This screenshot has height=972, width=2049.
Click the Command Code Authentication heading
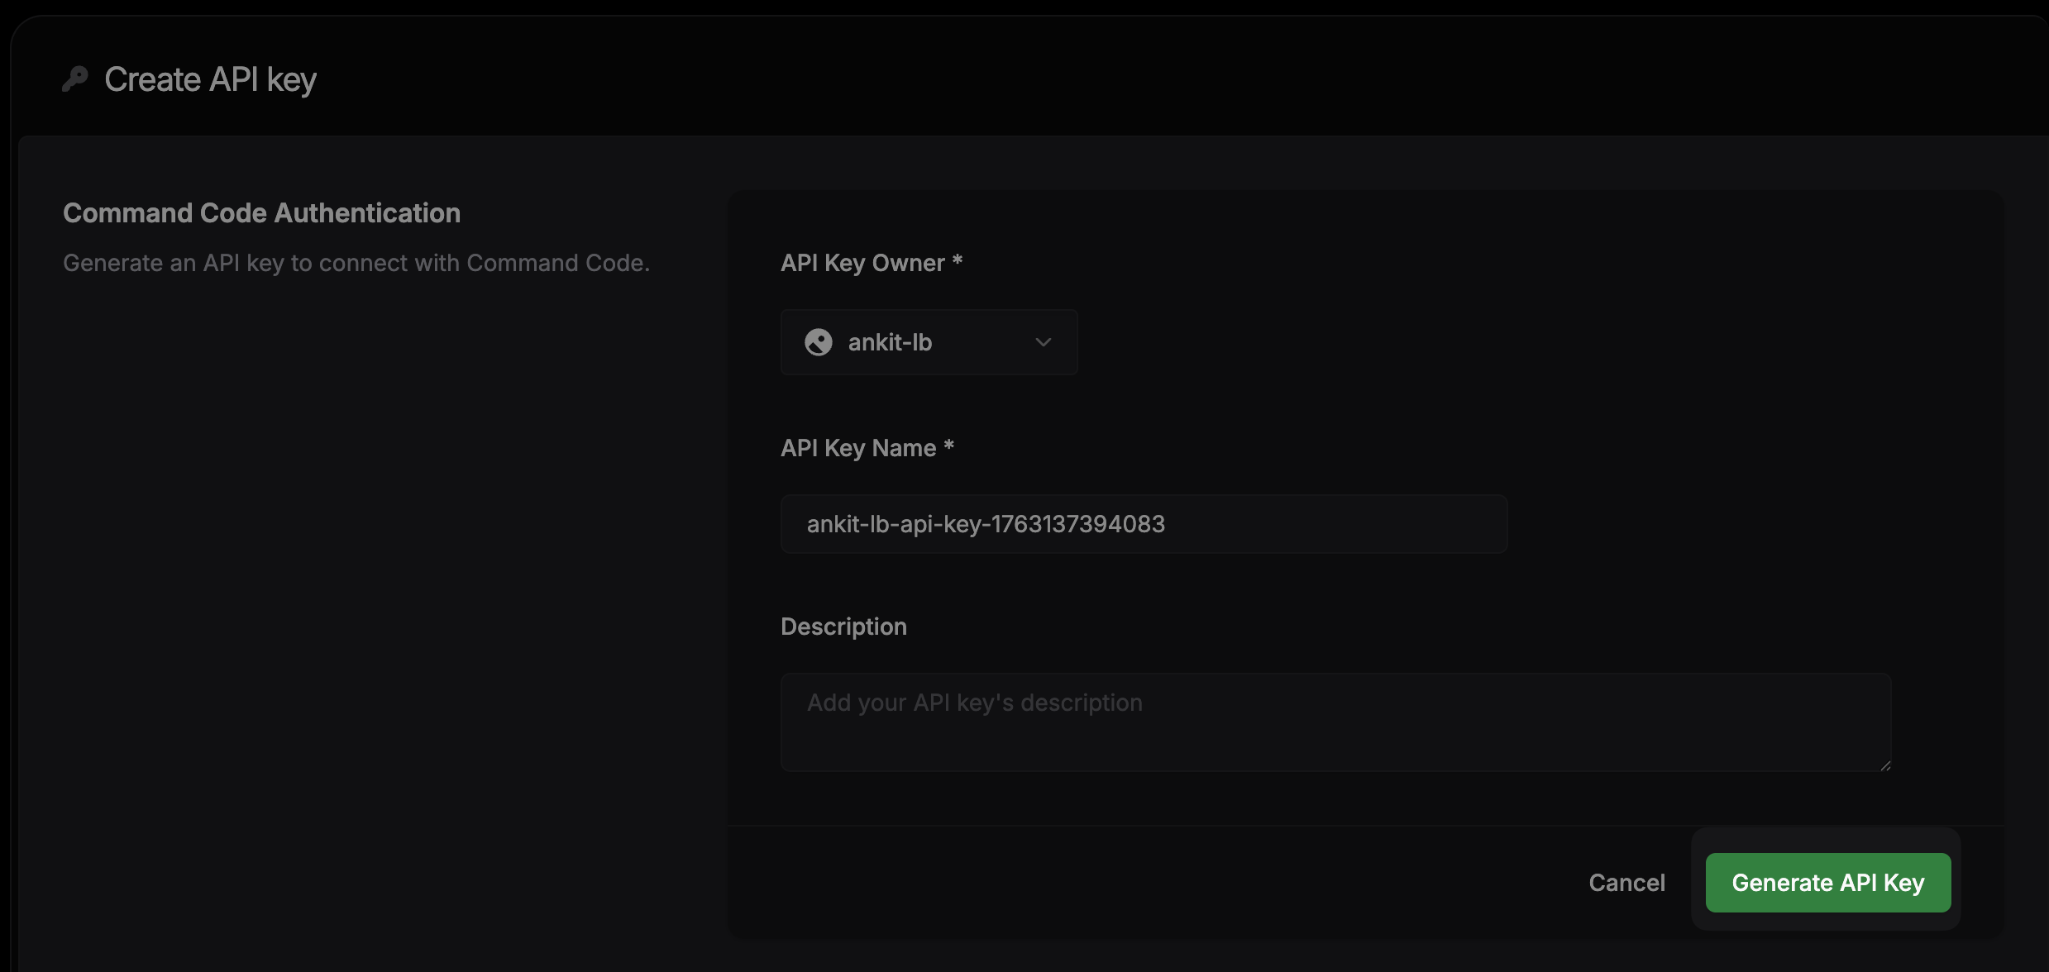[261, 212]
